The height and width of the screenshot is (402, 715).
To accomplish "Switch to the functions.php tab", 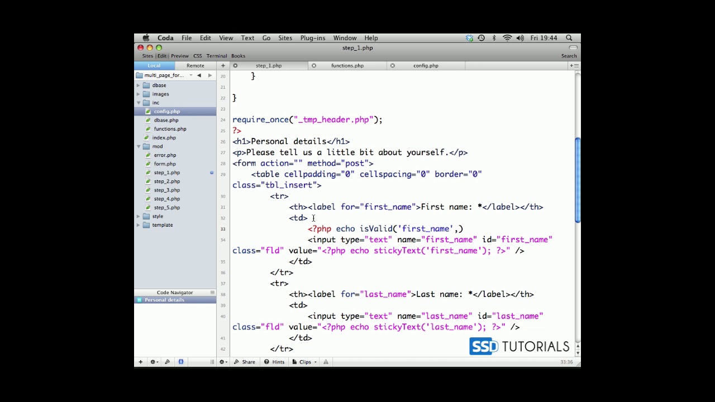I will 347,66.
